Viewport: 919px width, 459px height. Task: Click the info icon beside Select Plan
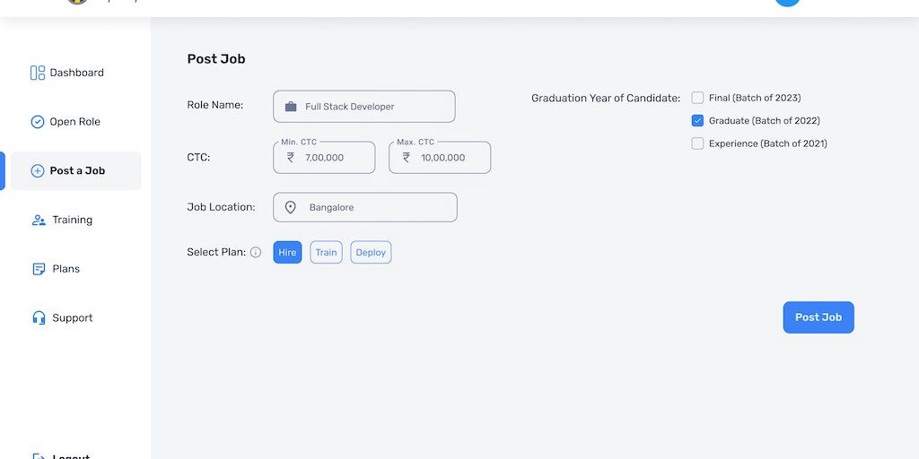(x=256, y=253)
